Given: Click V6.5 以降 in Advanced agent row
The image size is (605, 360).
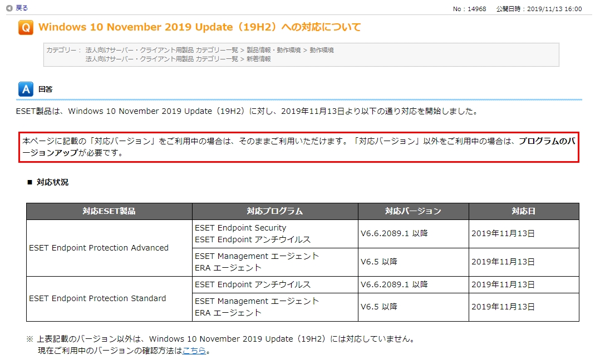Looking at the screenshot, I should [x=379, y=262].
